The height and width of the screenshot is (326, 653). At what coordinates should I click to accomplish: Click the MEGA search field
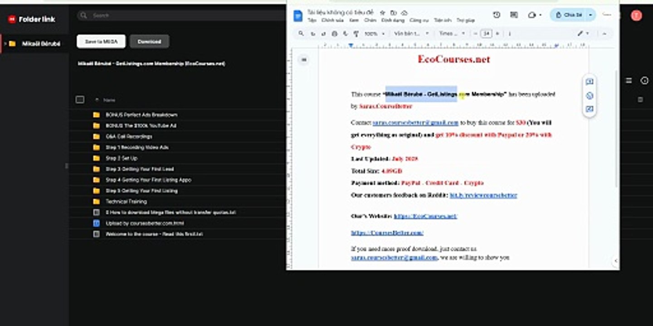tap(181, 15)
